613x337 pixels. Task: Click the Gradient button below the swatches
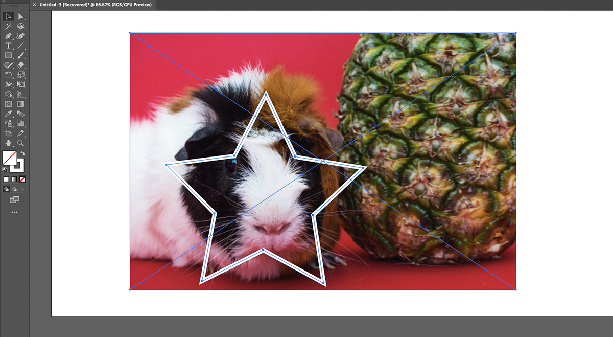pos(14,179)
